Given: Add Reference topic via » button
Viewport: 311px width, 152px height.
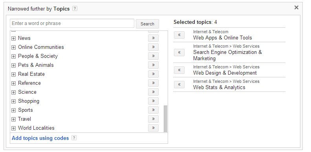Looking at the screenshot, I should tap(153, 83).
